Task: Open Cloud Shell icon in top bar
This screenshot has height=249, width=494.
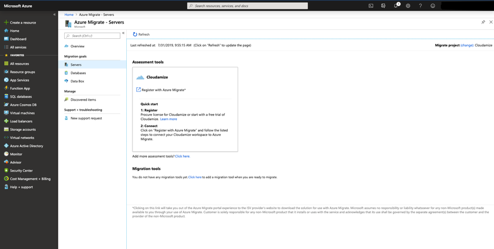Action: click(x=371, y=6)
